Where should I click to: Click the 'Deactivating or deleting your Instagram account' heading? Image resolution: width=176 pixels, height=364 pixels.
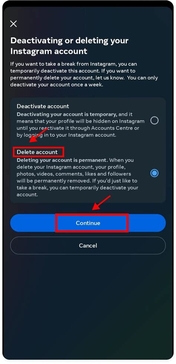coord(69,46)
